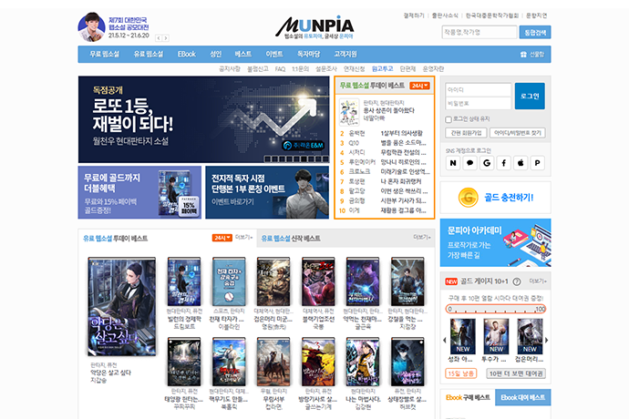
Task: Click the gold coin G icon
Action: tap(469, 198)
